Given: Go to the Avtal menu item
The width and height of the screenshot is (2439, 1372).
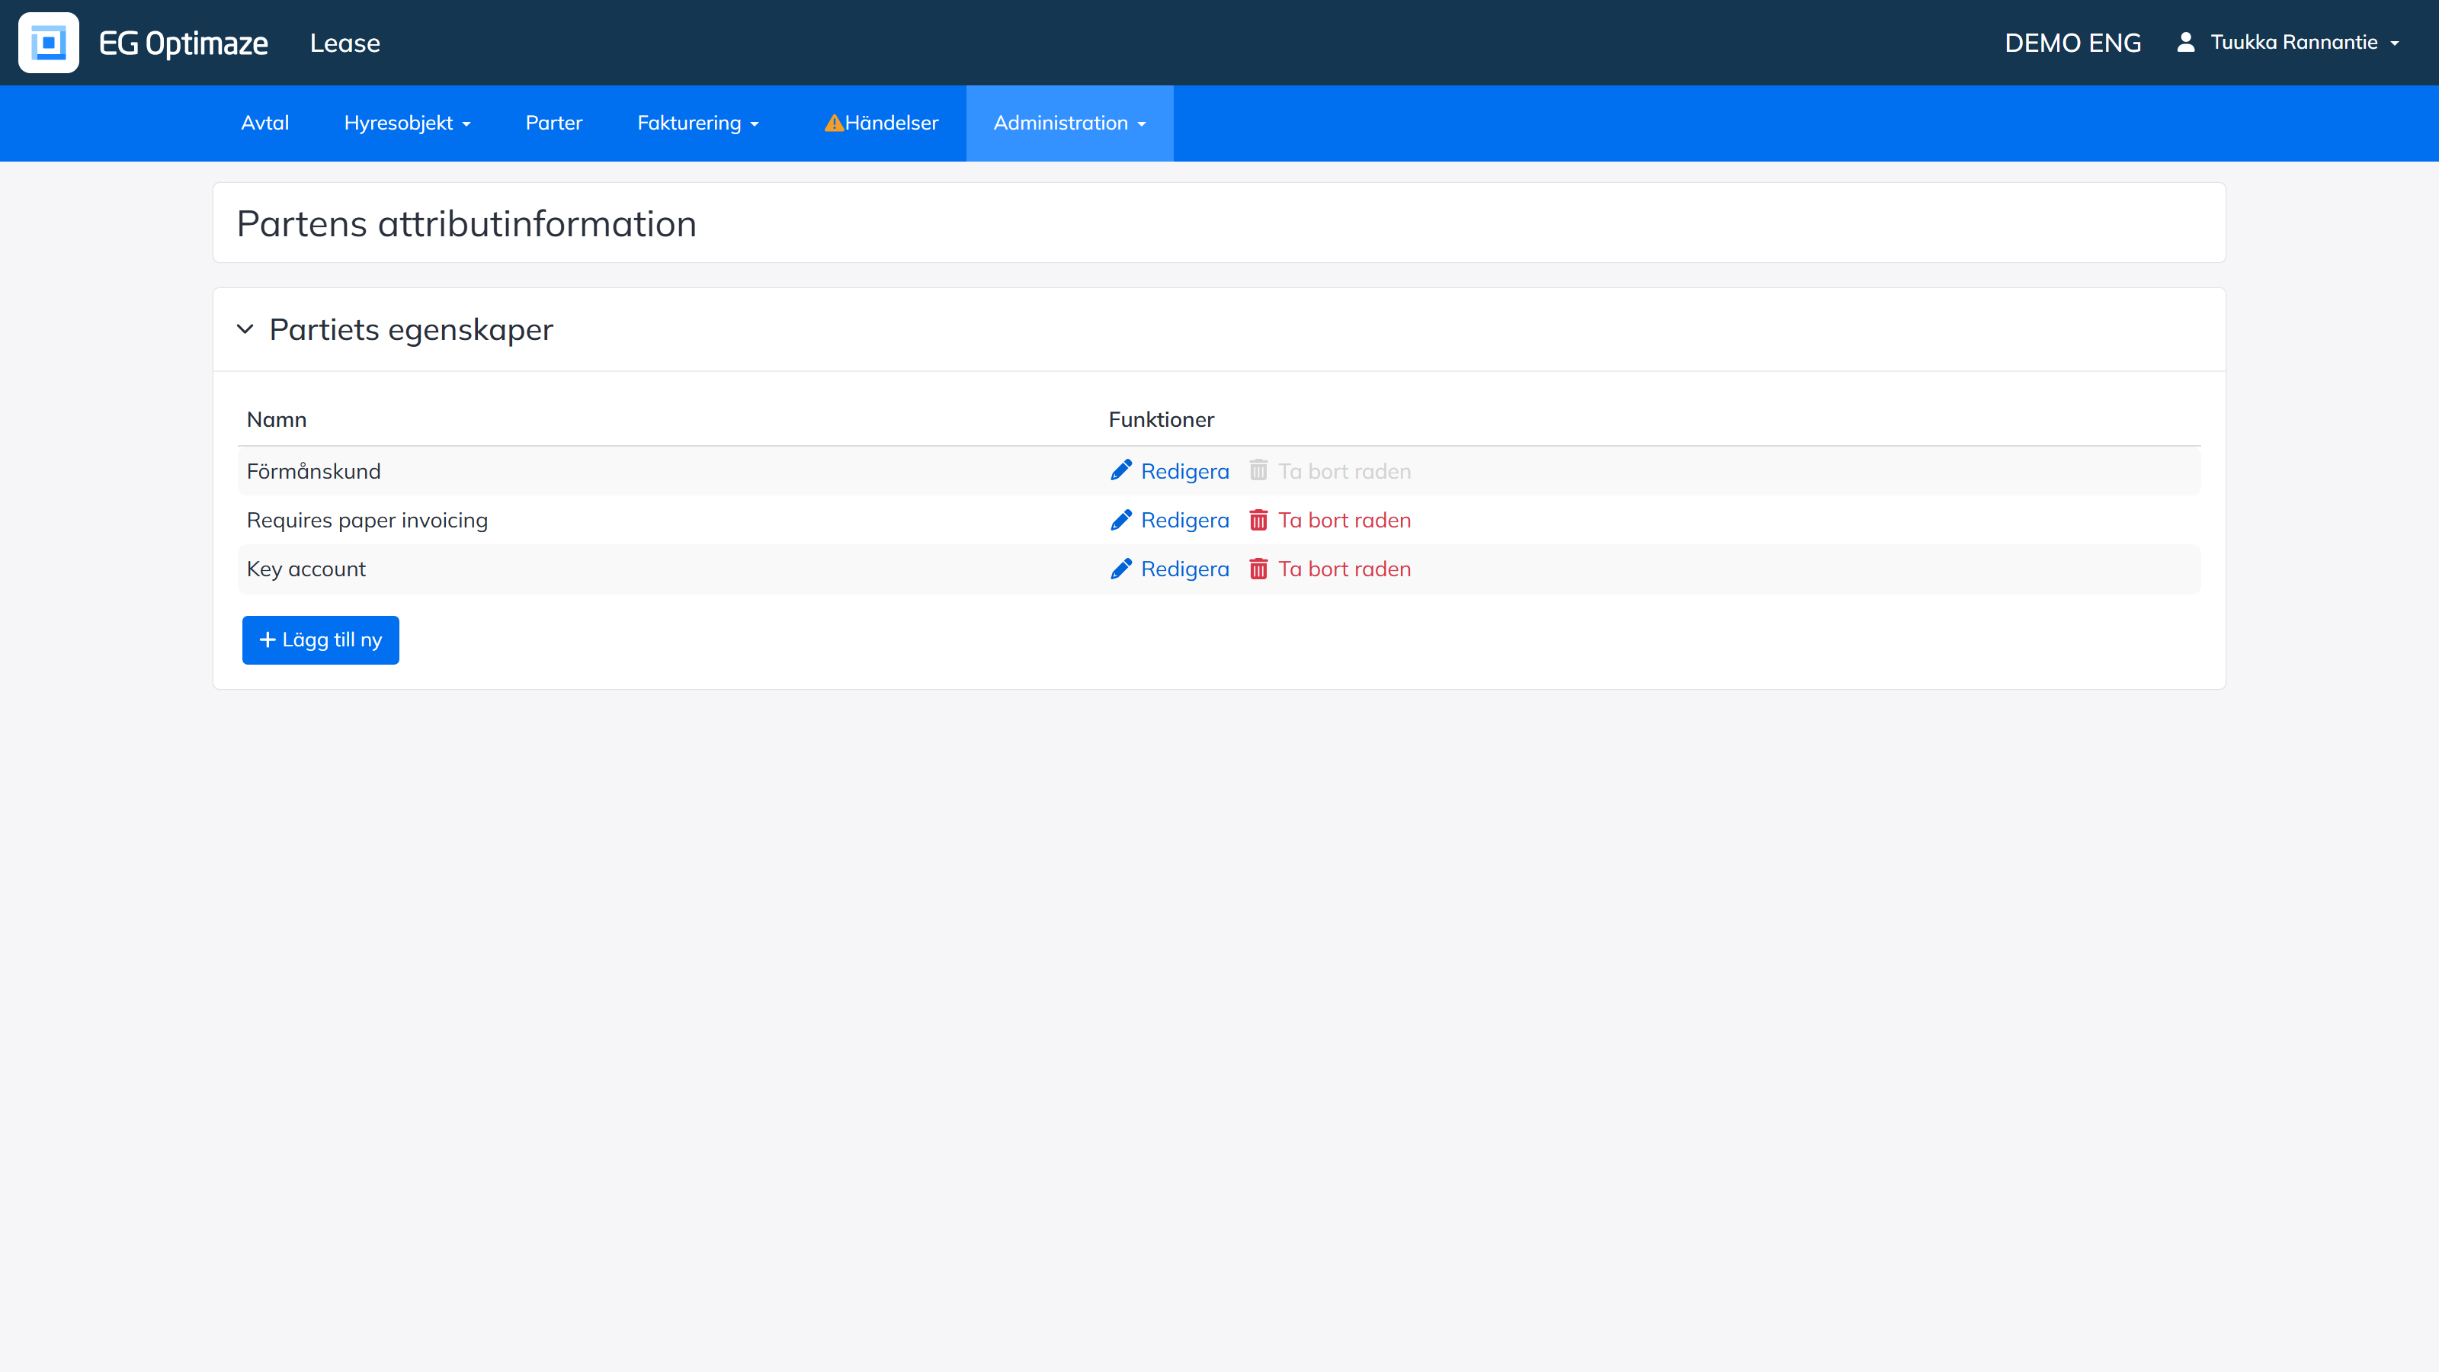Looking at the screenshot, I should pyautogui.click(x=265, y=123).
